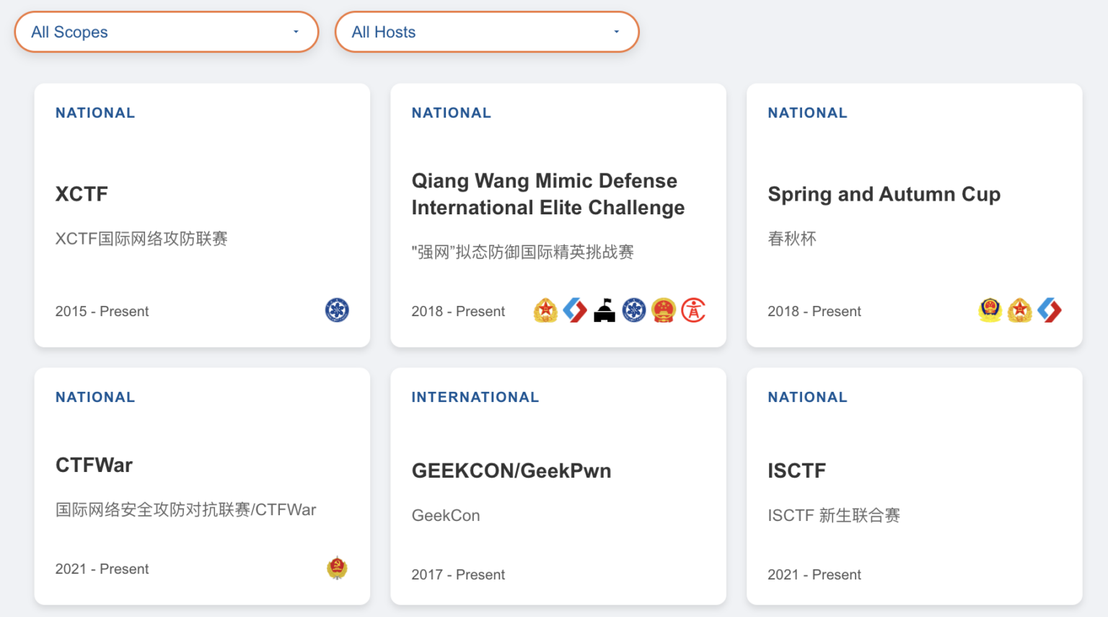Open the XCTF competition title
The width and height of the screenshot is (1108, 617).
(82, 194)
